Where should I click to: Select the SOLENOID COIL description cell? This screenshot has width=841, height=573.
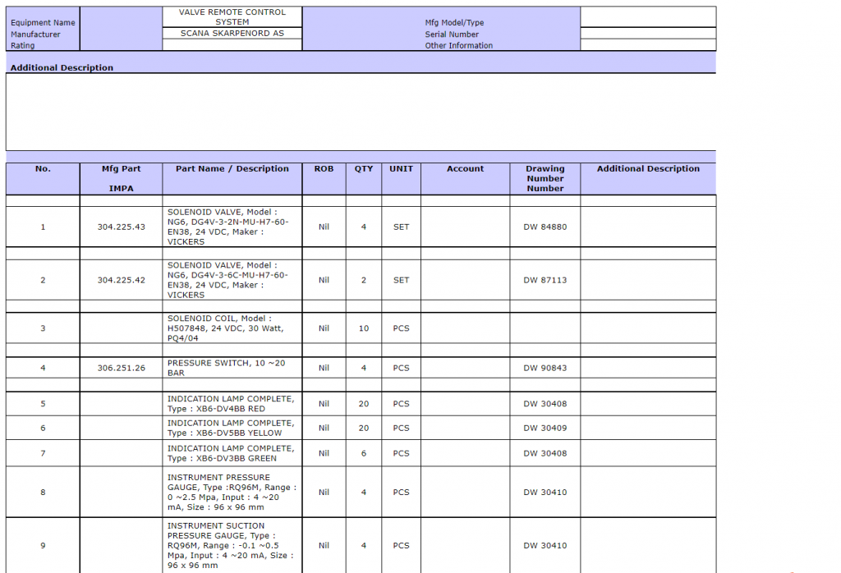232,328
